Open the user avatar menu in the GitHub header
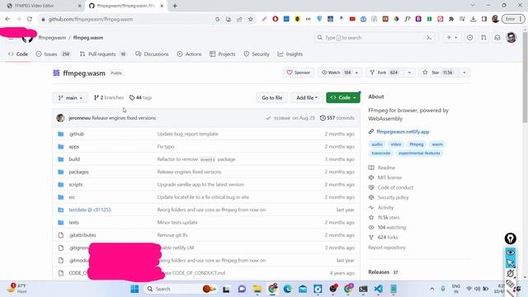 pos(511,37)
